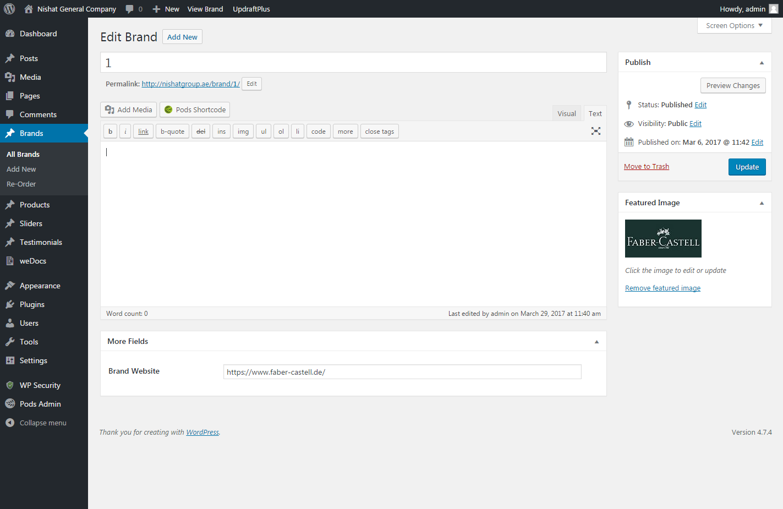Switch to the Visual editor tab
The width and height of the screenshot is (783, 509).
tap(566, 113)
